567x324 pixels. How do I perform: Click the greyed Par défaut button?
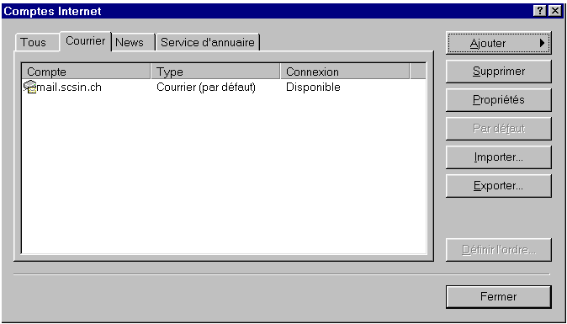point(498,129)
